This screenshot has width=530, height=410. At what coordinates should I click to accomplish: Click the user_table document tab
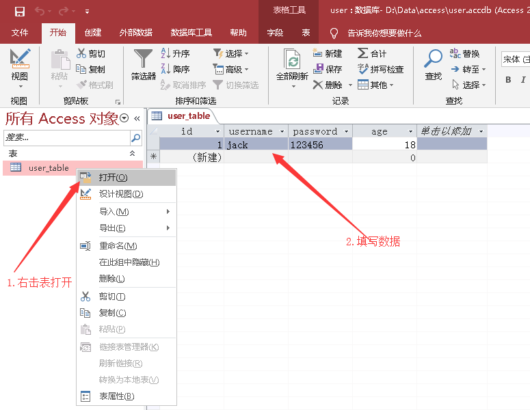pos(183,116)
